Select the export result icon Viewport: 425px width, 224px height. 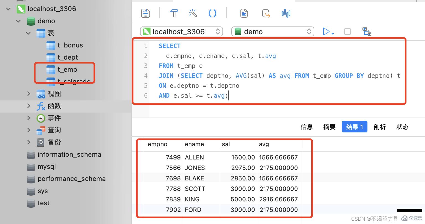(266, 13)
